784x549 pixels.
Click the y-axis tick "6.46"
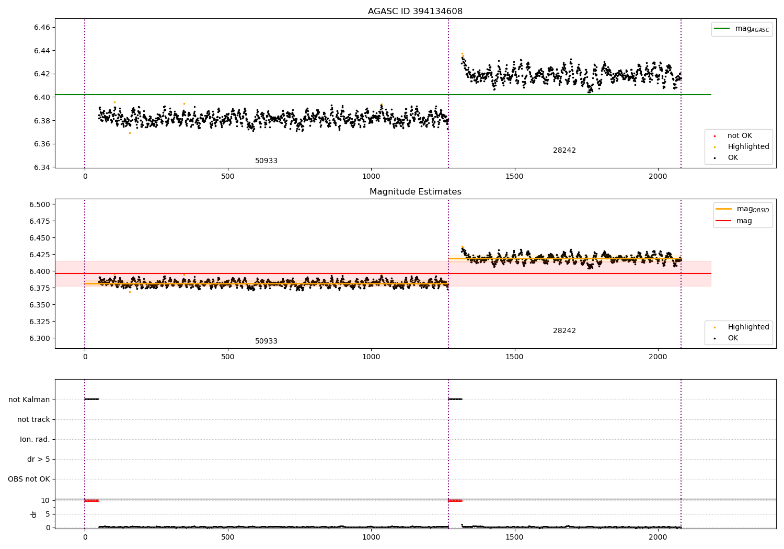click(42, 27)
